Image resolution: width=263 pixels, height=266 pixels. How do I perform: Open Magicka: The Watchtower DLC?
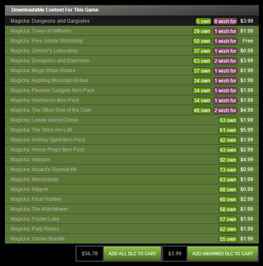click(x=132, y=209)
